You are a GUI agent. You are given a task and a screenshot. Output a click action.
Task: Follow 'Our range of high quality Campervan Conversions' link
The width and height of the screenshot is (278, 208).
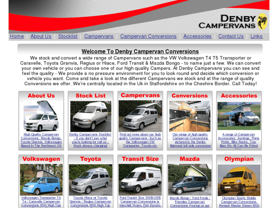pos(190,140)
